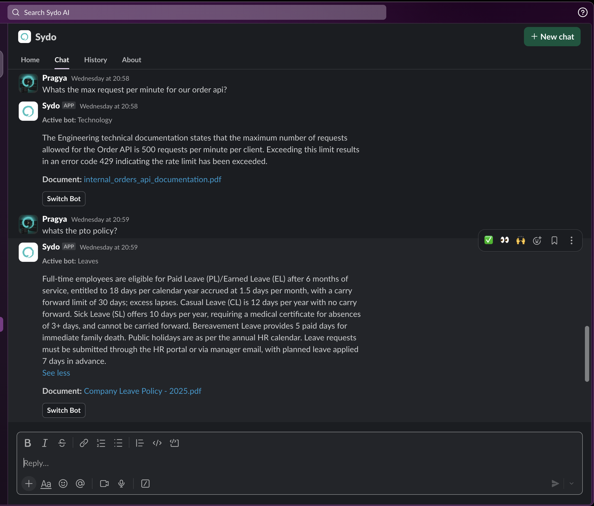
Task: Open Pragya's avatar on pto policy message
Action: [28, 224]
